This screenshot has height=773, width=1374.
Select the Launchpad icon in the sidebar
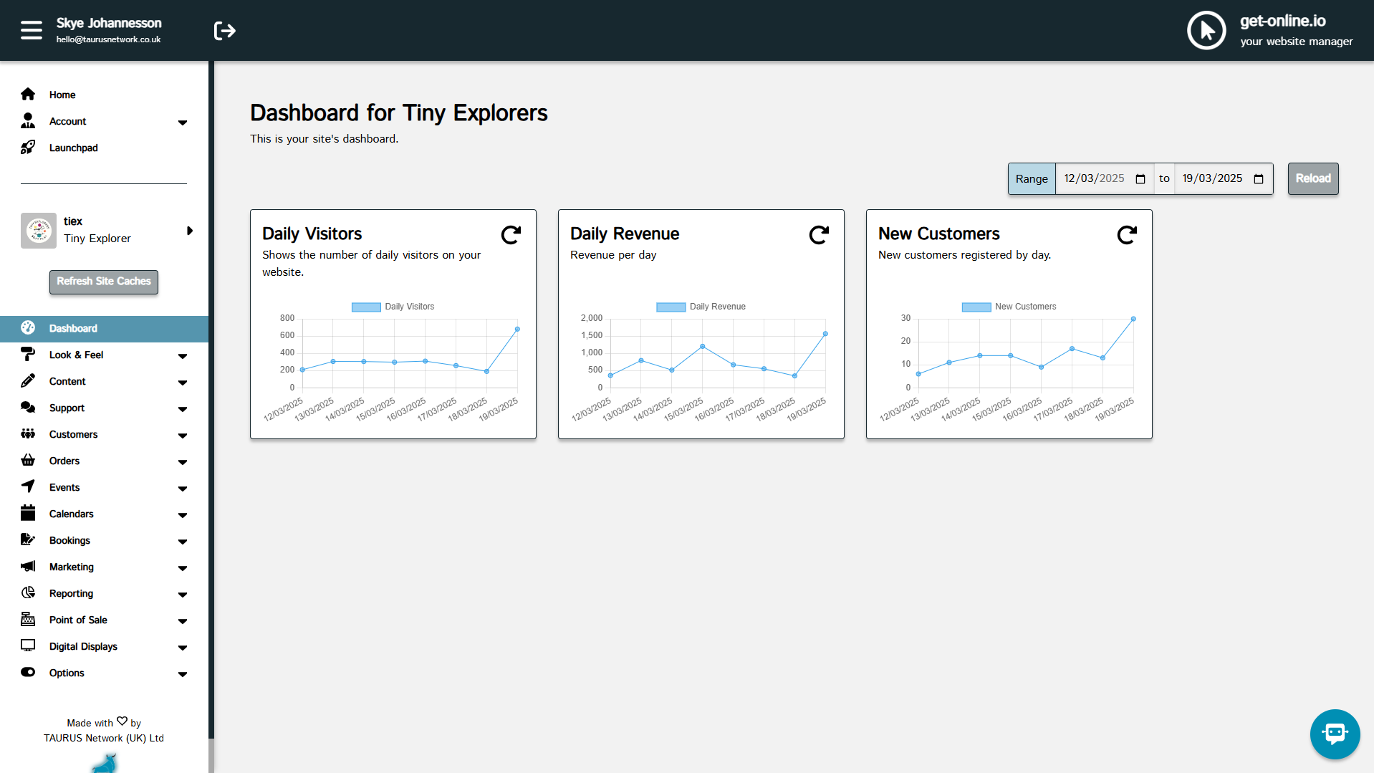pyautogui.click(x=29, y=148)
